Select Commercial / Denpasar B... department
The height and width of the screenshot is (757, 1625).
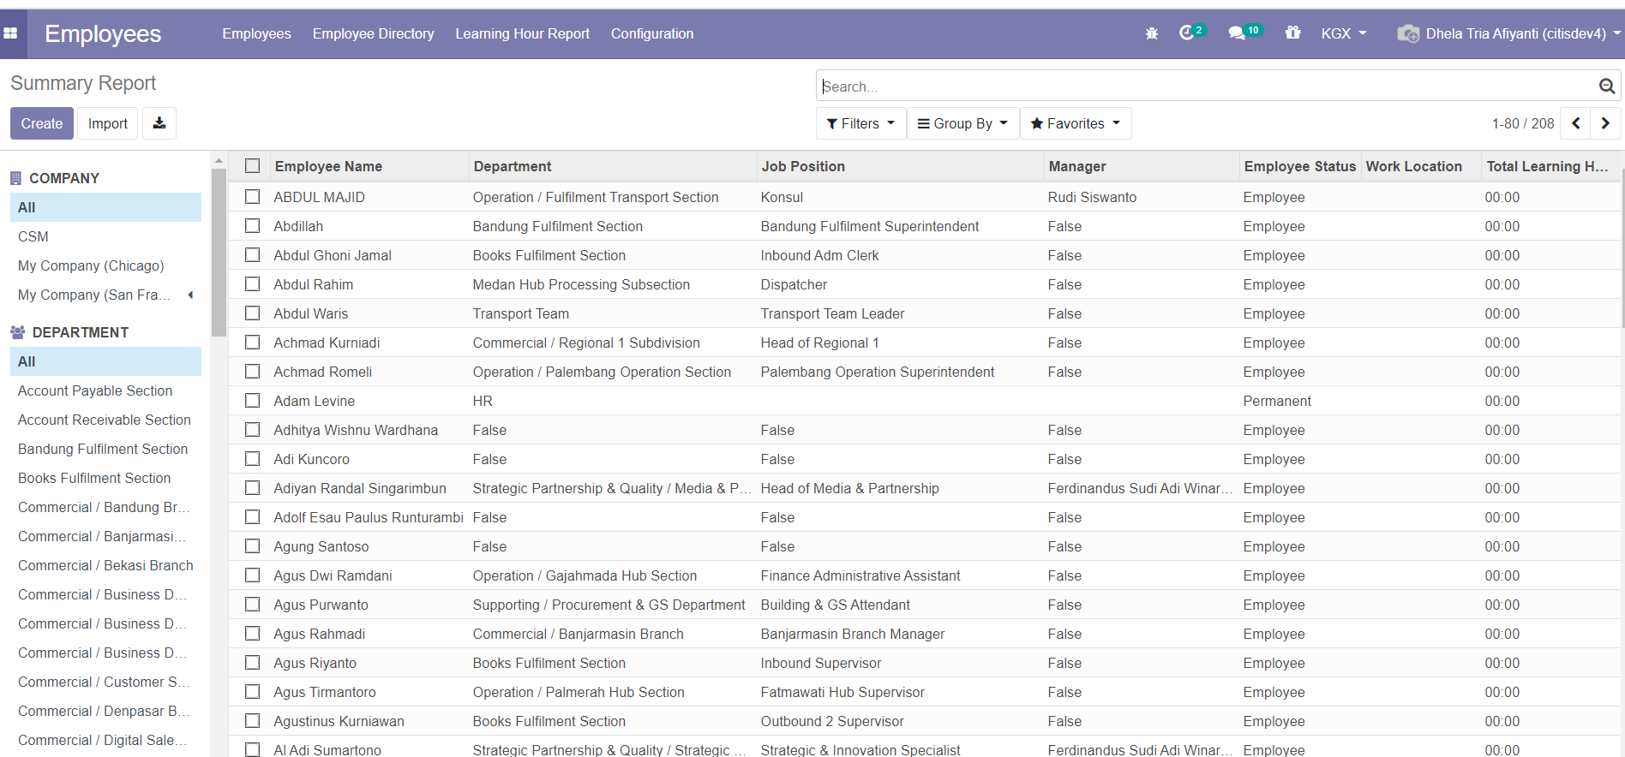(105, 711)
